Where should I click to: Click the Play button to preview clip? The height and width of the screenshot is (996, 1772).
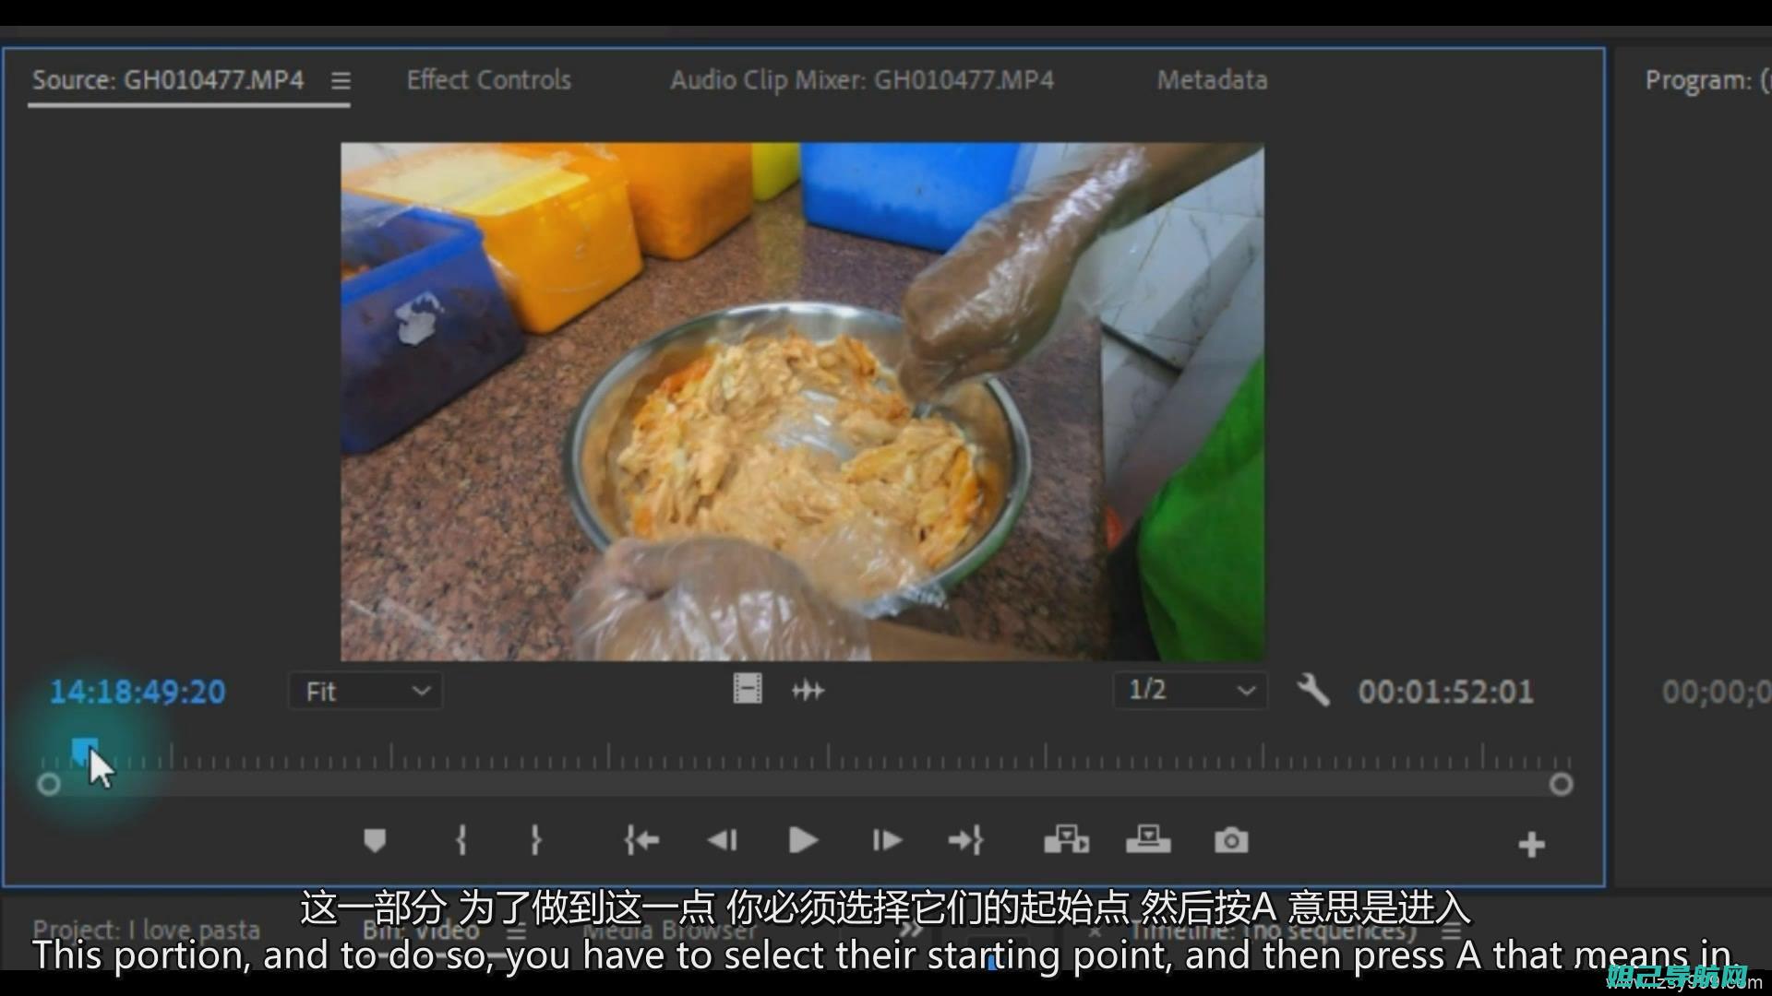click(x=799, y=839)
